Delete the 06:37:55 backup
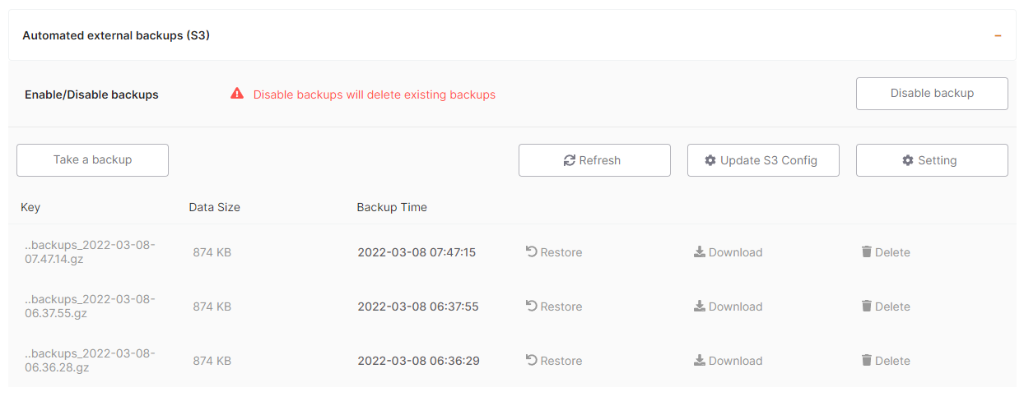1024x415 pixels. click(886, 307)
